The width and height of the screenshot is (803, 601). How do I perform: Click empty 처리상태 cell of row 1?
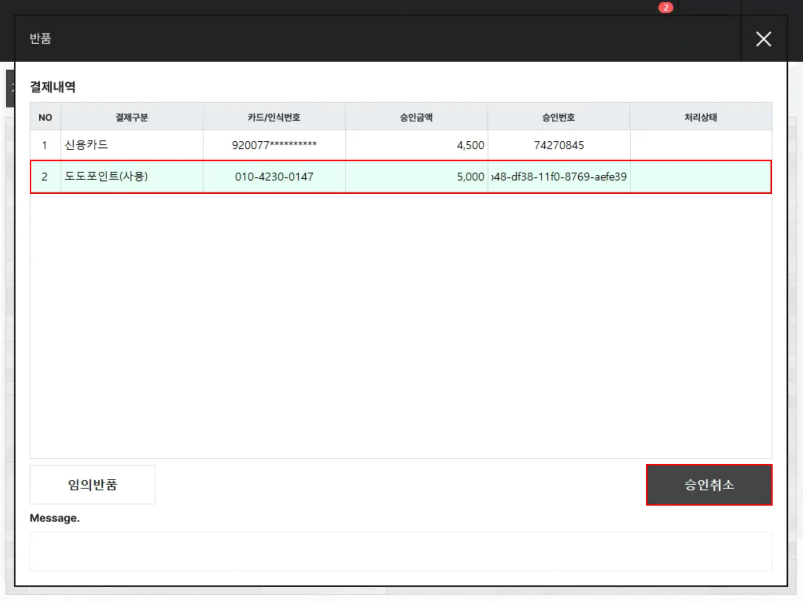[x=701, y=145]
